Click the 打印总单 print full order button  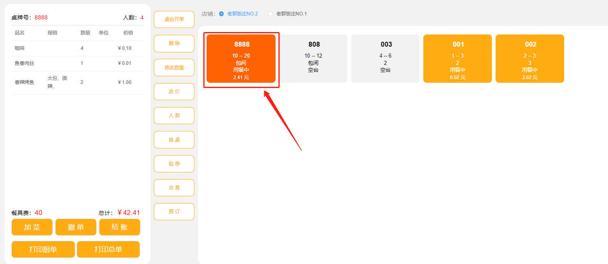pos(108,249)
